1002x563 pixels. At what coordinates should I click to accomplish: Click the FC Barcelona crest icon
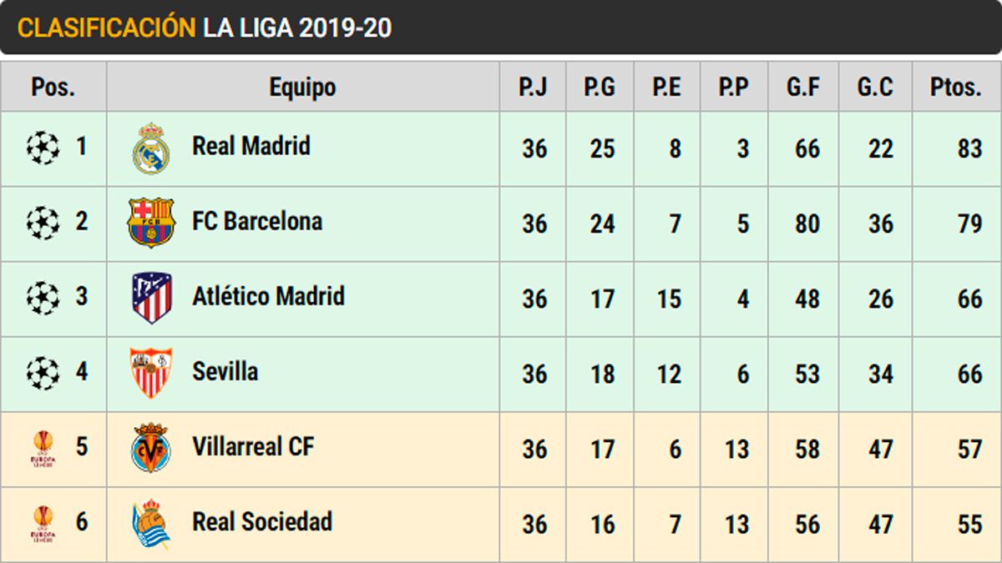point(151,223)
